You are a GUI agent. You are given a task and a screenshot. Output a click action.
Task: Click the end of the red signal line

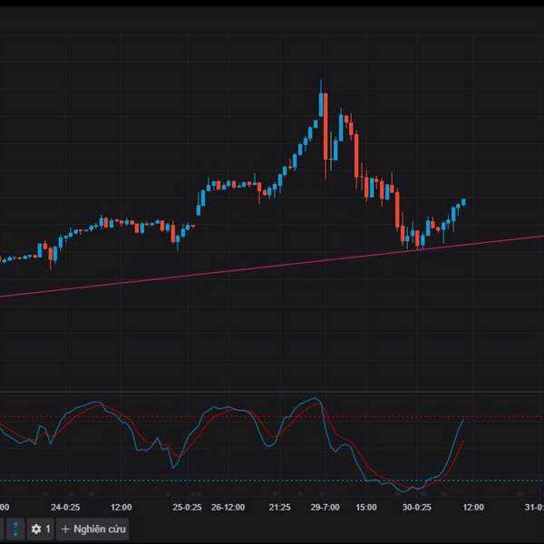463,441
